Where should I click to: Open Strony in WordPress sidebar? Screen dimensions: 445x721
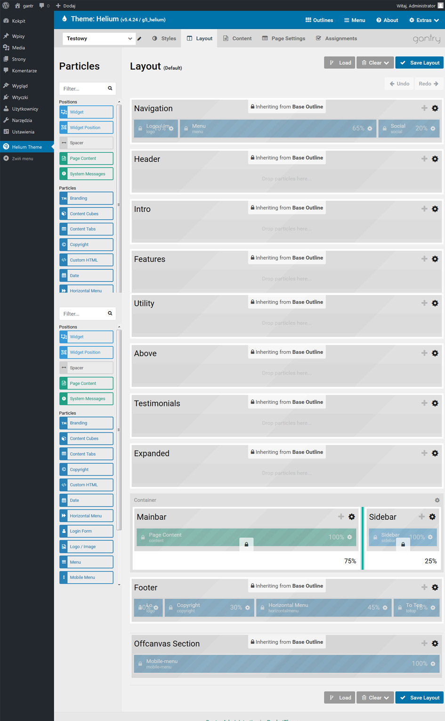pyautogui.click(x=27, y=59)
